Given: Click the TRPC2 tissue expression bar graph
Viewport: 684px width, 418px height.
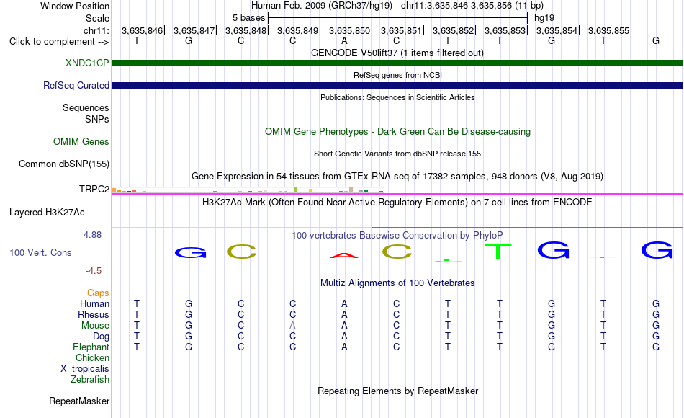Looking at the screenshot, I should click(248, 190).
